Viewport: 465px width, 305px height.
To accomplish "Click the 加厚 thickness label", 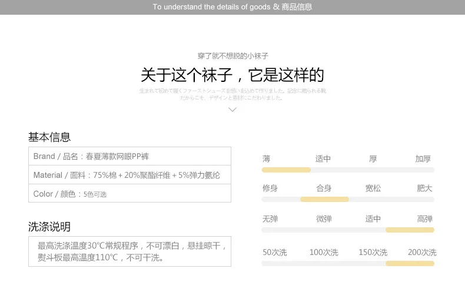I will [423, 159].
